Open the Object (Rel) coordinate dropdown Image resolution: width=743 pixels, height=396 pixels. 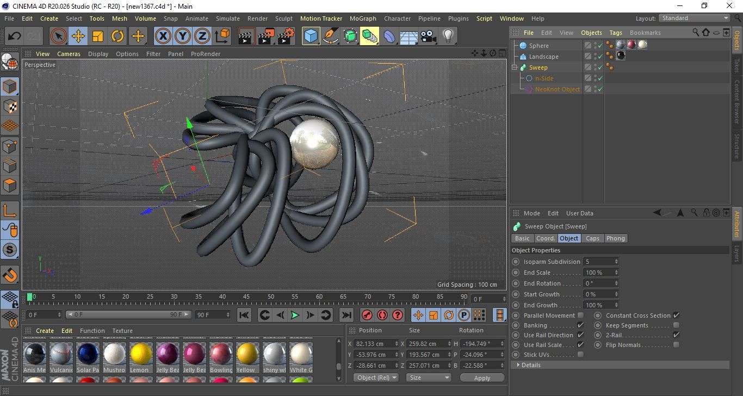[376, 378]
